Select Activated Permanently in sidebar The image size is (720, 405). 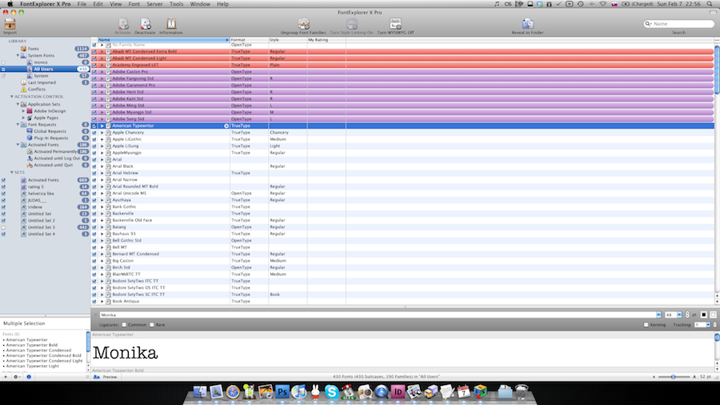pos(55,151)
